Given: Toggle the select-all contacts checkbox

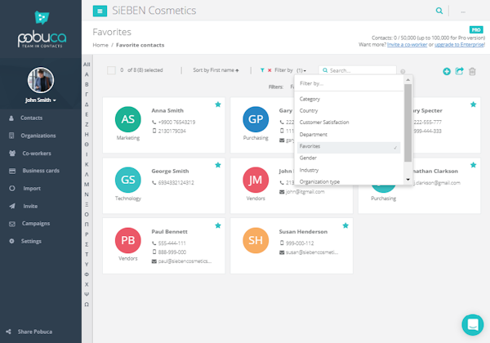Looking at the screenshot, I should [x=111, y=70].
